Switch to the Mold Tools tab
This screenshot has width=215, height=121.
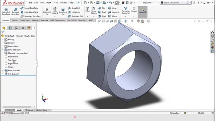pos(25,21)
